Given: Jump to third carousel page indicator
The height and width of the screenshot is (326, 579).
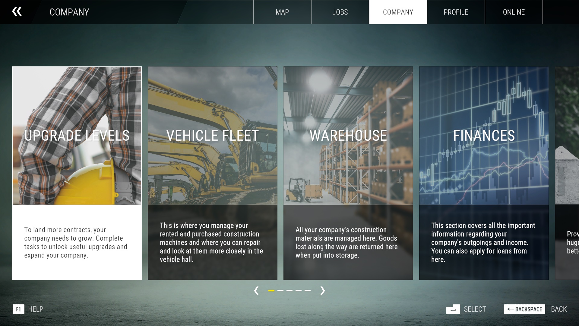Looking at the screenshot, I should [x=289, y=290].
